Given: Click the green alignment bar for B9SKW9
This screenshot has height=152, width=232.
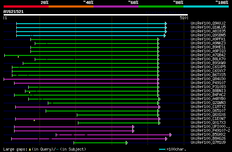Looking at the screenshot, I should tap(90, 64).
